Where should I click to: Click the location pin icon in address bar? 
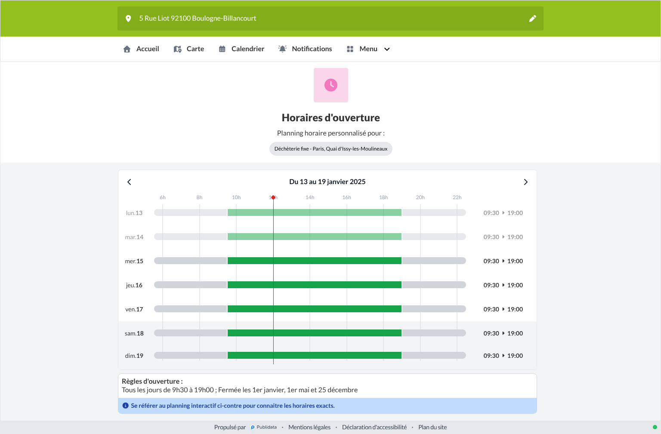(128, 18)
